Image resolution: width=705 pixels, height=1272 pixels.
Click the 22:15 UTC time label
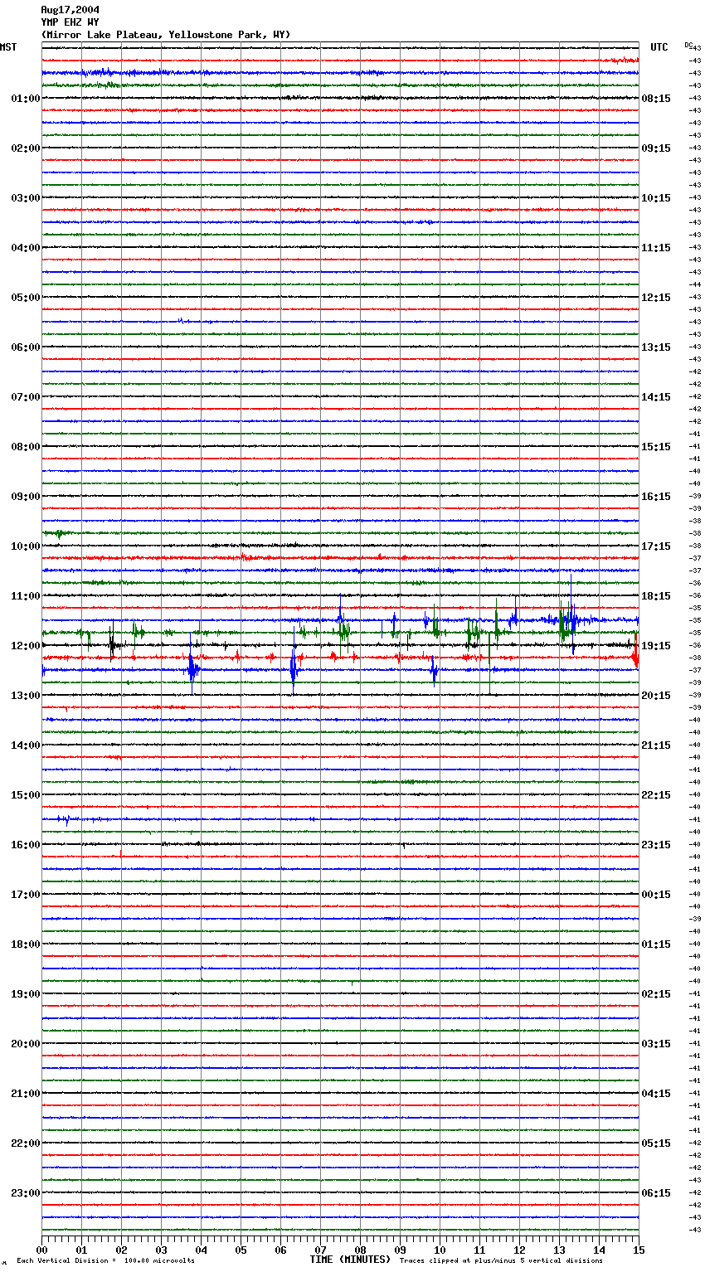coord(656,795)
